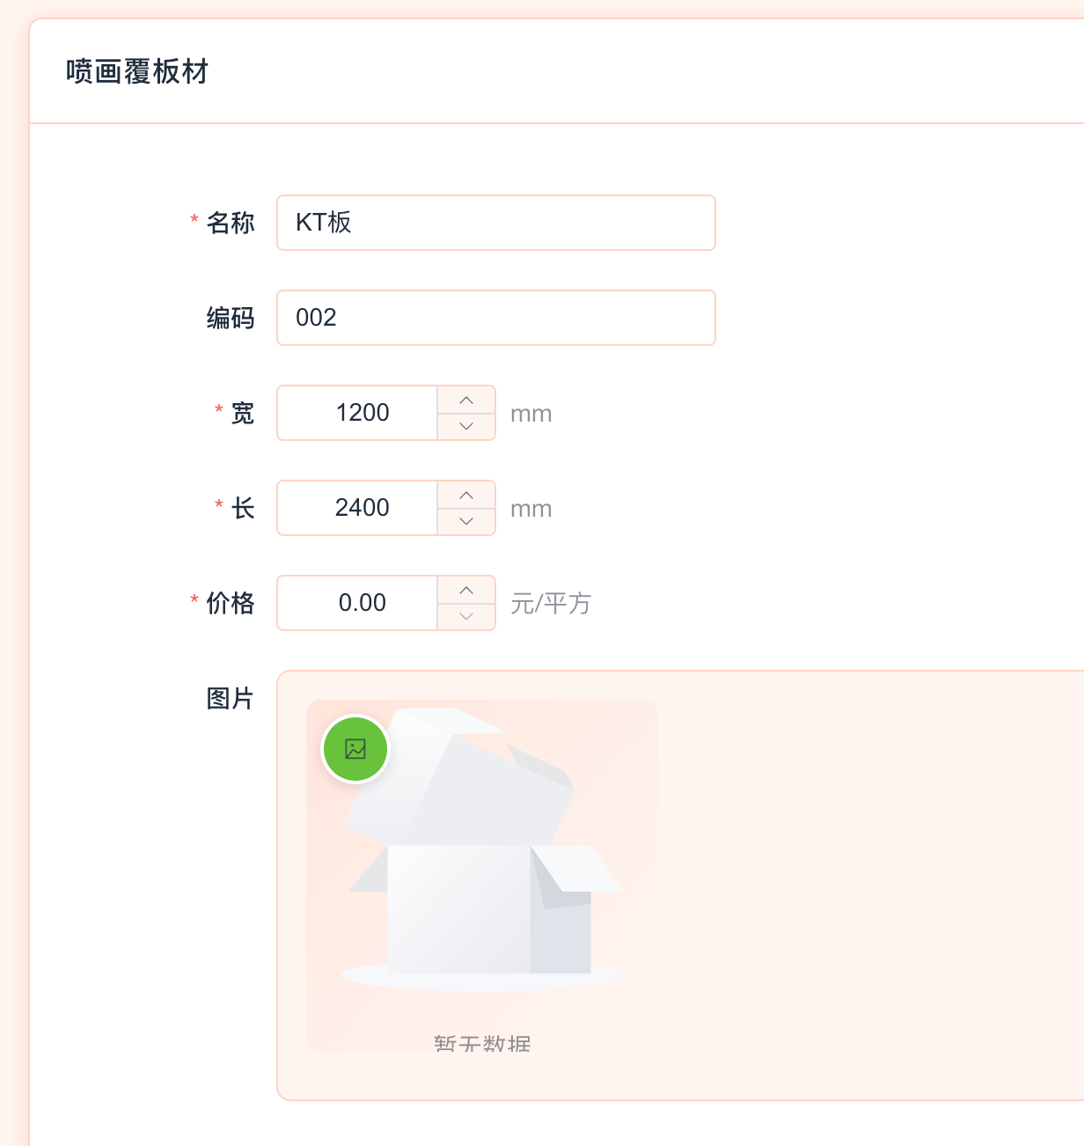Viewport: 1084px width, 1146px height.
Task: Click the empty box placeholder image
Action: (x=482, y=863)
